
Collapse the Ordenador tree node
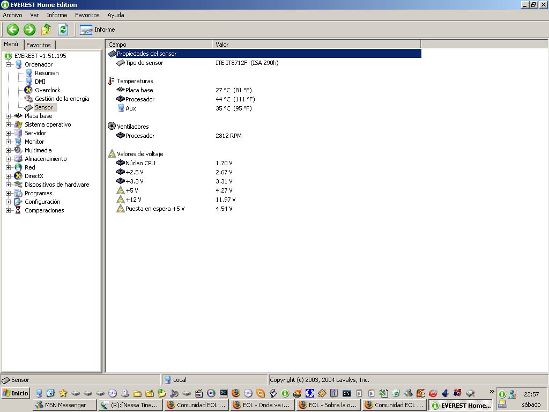coord(9,64)
